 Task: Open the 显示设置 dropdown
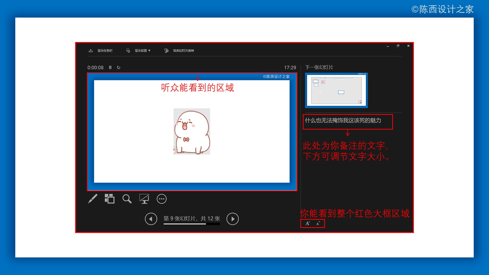click(x=143, y=51)
